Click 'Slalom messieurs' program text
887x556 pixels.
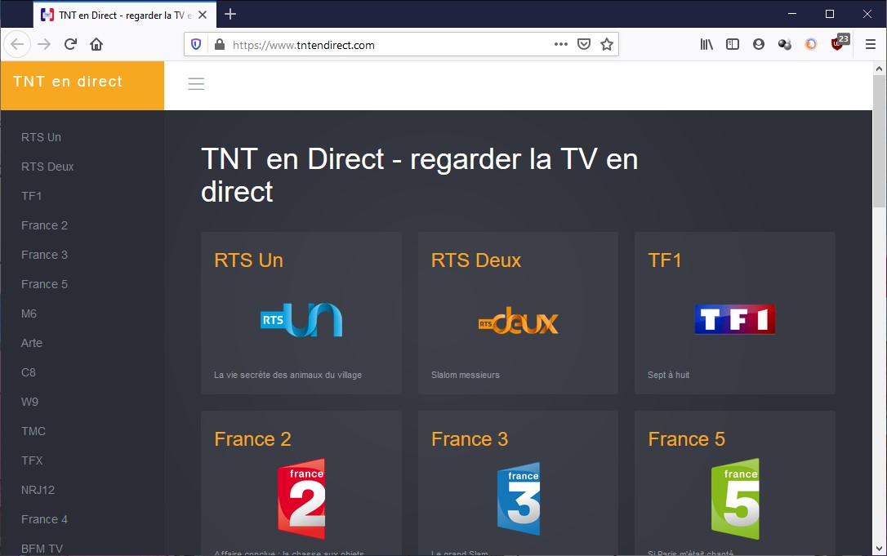(465, 375)
